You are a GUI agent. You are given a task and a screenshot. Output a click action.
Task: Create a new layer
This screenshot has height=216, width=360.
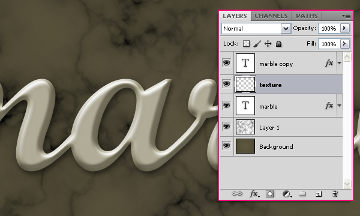[319, 194]
